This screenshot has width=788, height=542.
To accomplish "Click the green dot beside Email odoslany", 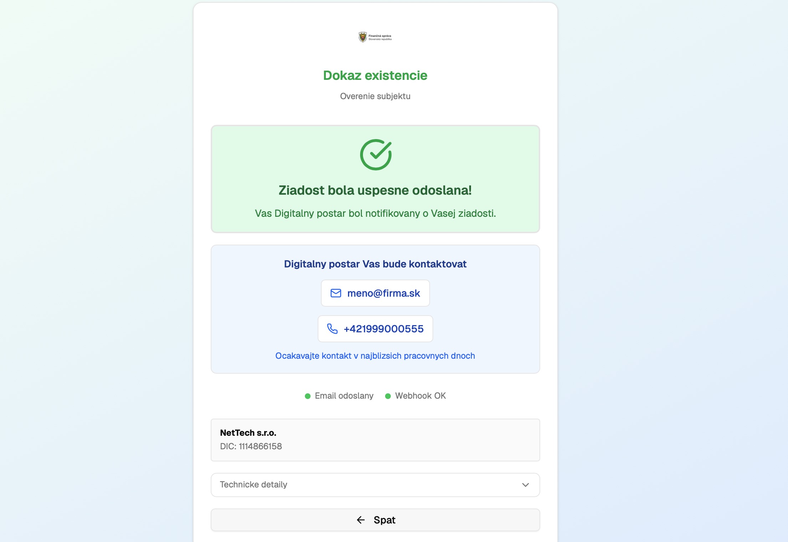I will click(308, 396).
